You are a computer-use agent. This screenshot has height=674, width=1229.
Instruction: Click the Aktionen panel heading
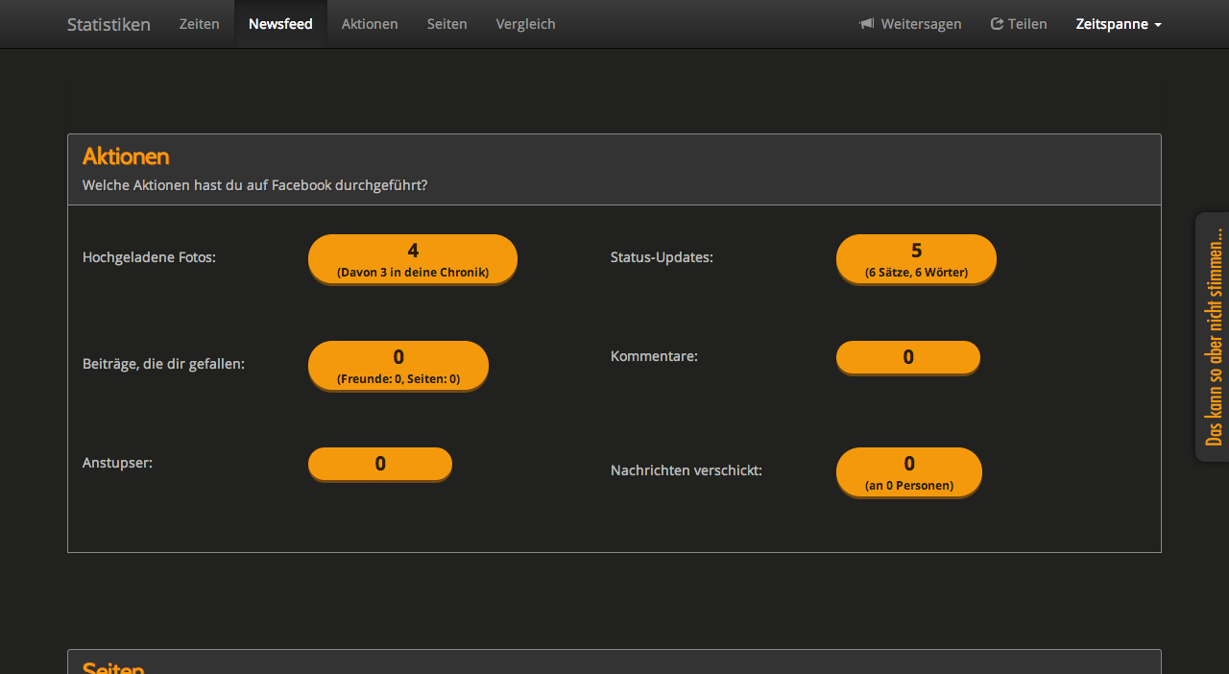point(126,156)
